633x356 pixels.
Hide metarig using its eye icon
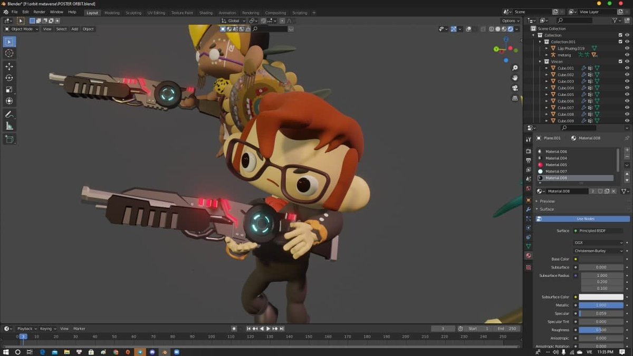pos(627,55)
